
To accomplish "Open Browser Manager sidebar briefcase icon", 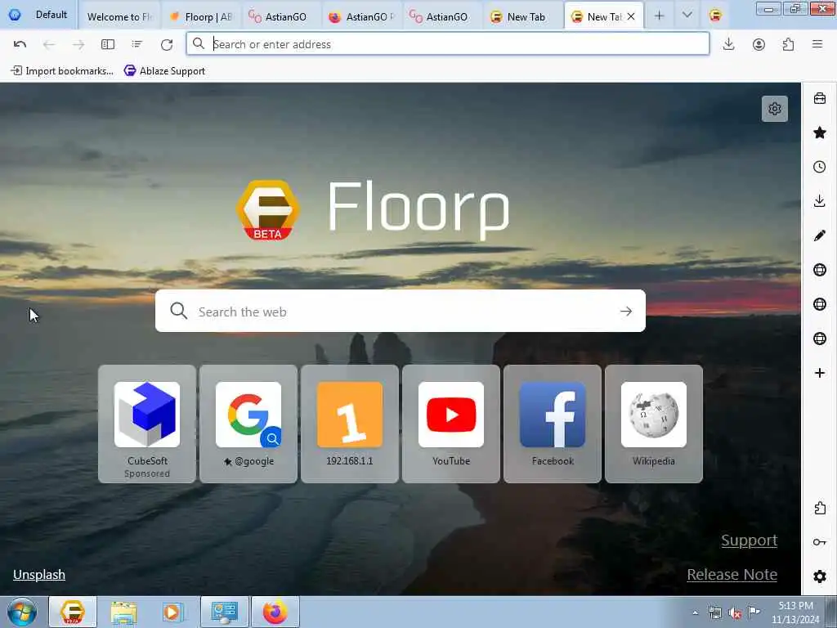I will coord(819,98).
